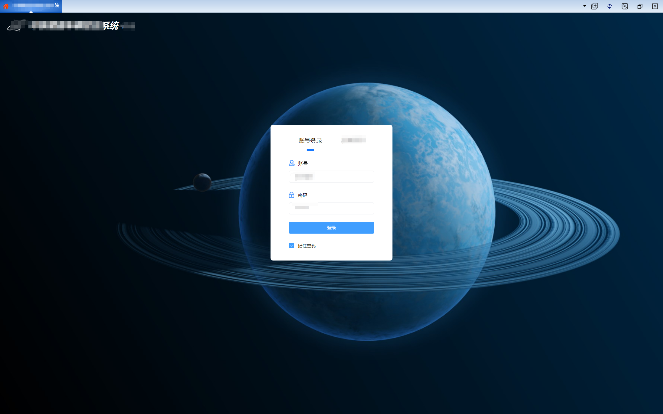The image size is (663, 414).
Task: Open the tab list dropdown arrow
Action: [x=585, y=6]
